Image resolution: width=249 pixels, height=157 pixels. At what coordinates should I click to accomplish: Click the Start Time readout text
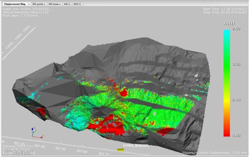click(x=225, y=9)
